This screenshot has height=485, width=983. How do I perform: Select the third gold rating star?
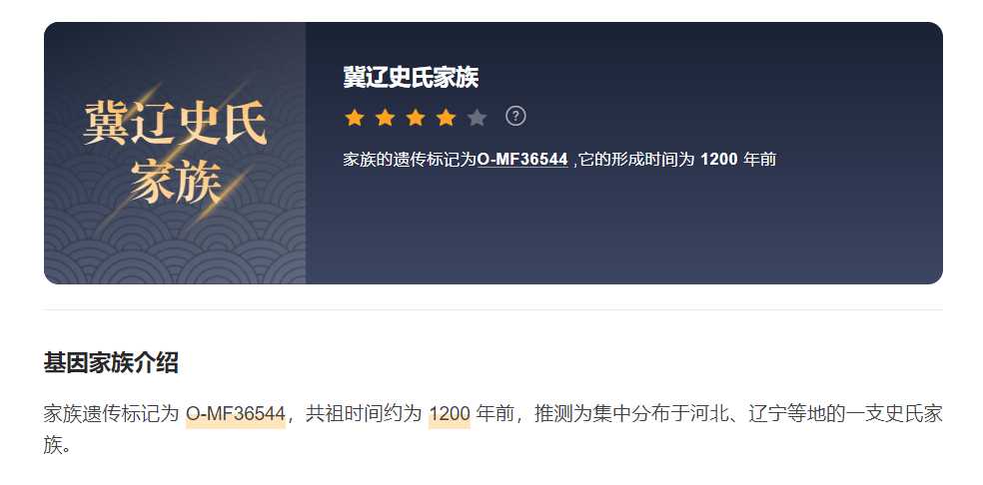[x=416, y=117]
